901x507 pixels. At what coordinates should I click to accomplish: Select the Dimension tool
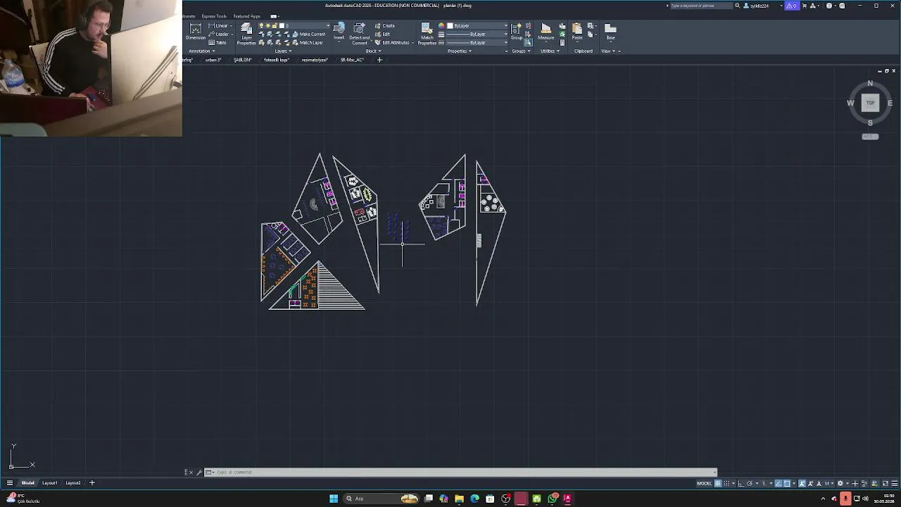(196, 31)
